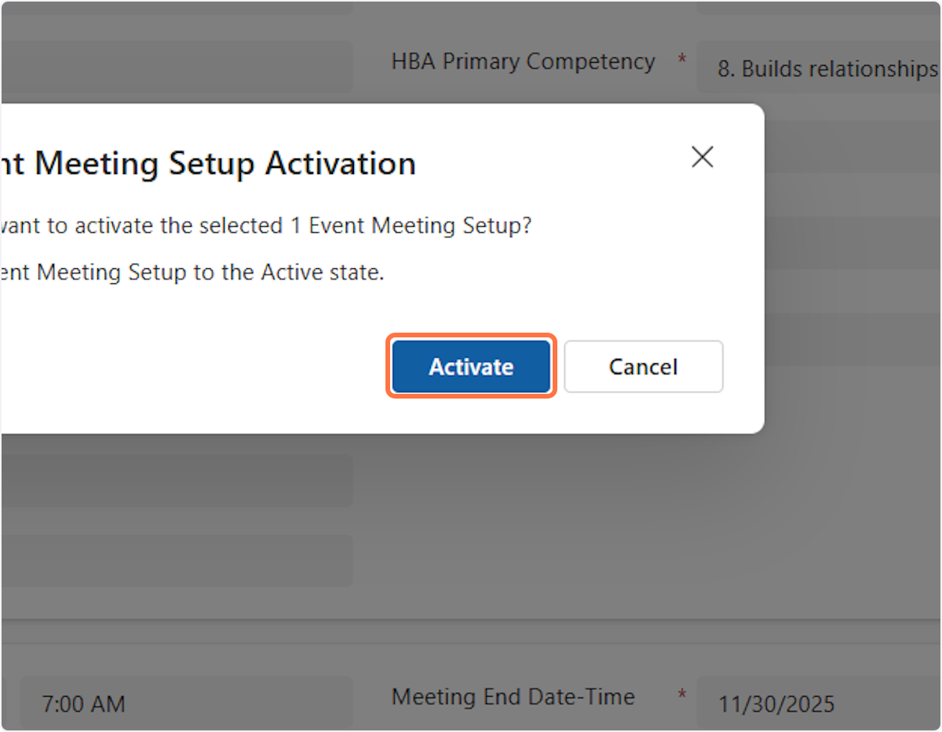Viewport: 942px width, 732px height.
Task: Click the activation confirmation question text
Action: [267, 226]
